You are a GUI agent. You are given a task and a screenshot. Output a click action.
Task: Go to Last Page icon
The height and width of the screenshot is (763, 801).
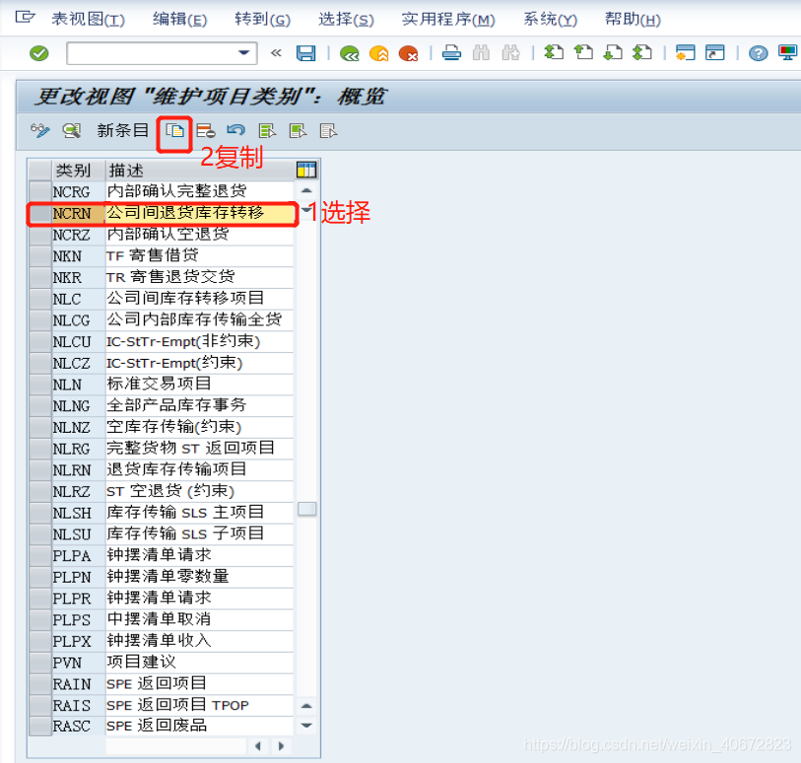pyautogui.click(x=642, y=52)
